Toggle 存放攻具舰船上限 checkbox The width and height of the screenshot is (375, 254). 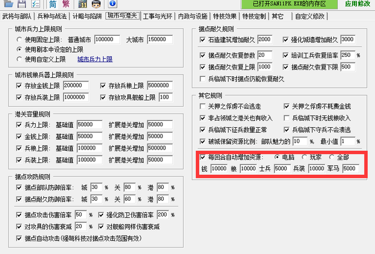coord(103,97)
